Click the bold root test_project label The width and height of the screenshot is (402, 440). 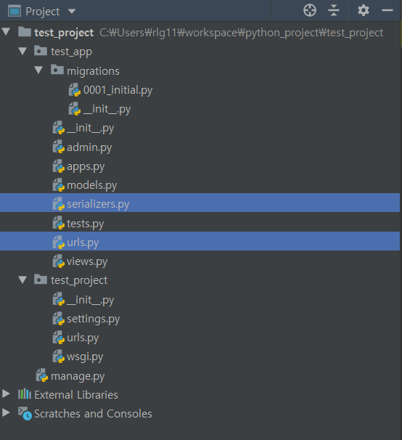click(x=64, y=33)
